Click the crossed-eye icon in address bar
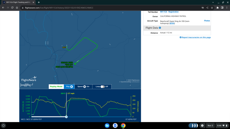 point(203,8)
